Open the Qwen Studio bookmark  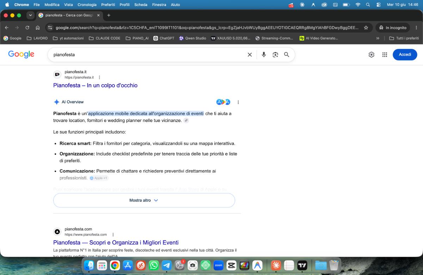pos(193,38)
